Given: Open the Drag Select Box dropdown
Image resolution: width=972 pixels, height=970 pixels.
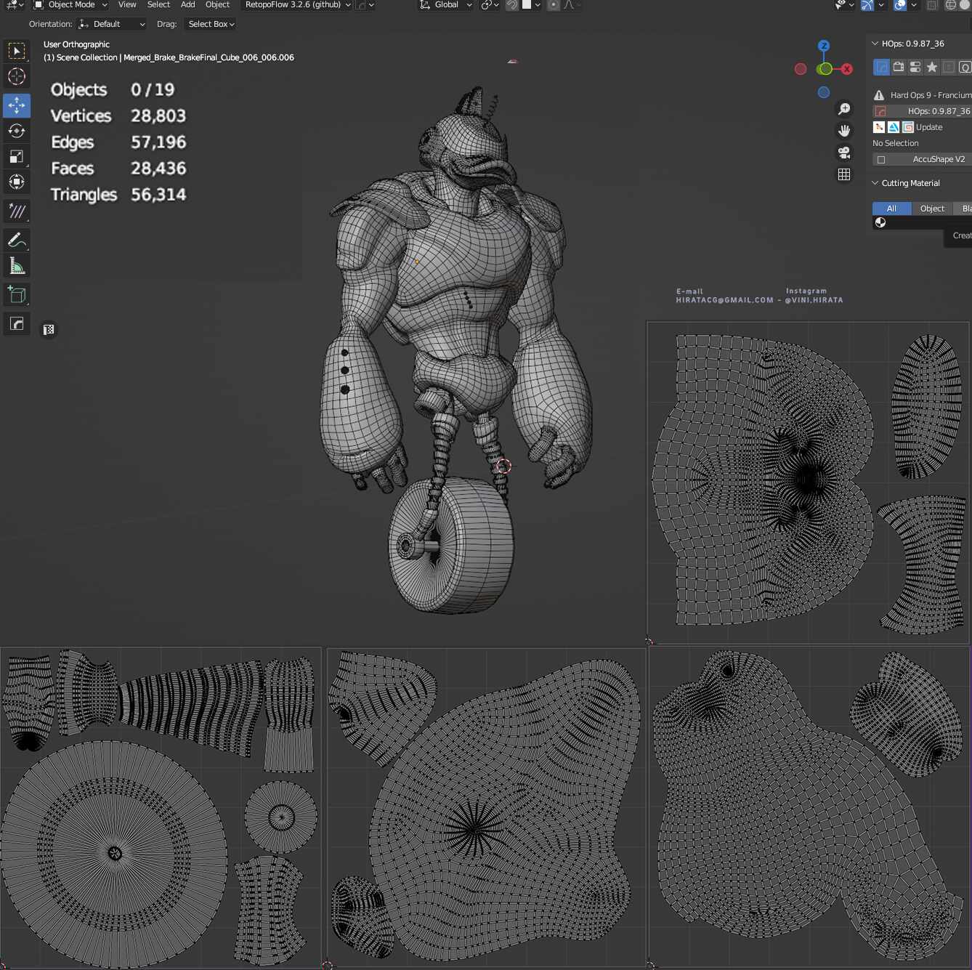Looking at the screenshot, I should click(211, 24).
